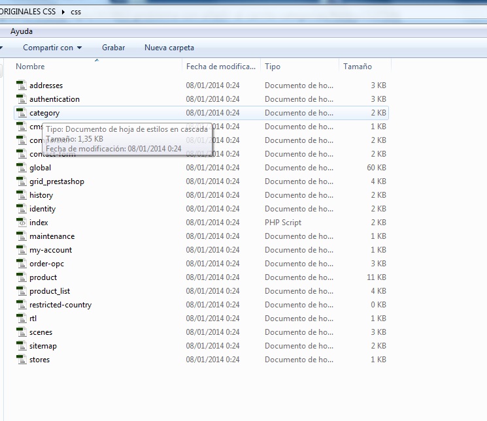Select the global file name
The width and height of the screenshot is (487, 421).
tap(40, 167)
